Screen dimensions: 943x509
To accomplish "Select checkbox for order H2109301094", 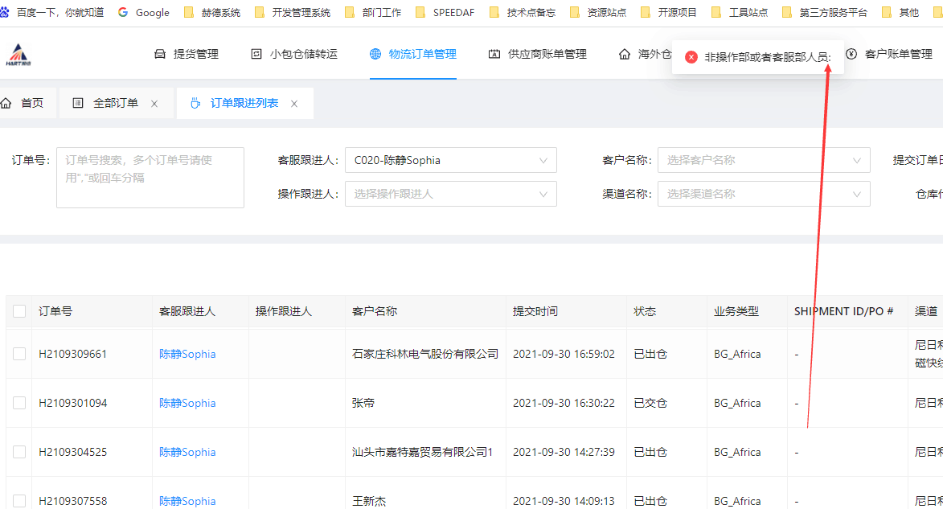I will click(19, 403).
